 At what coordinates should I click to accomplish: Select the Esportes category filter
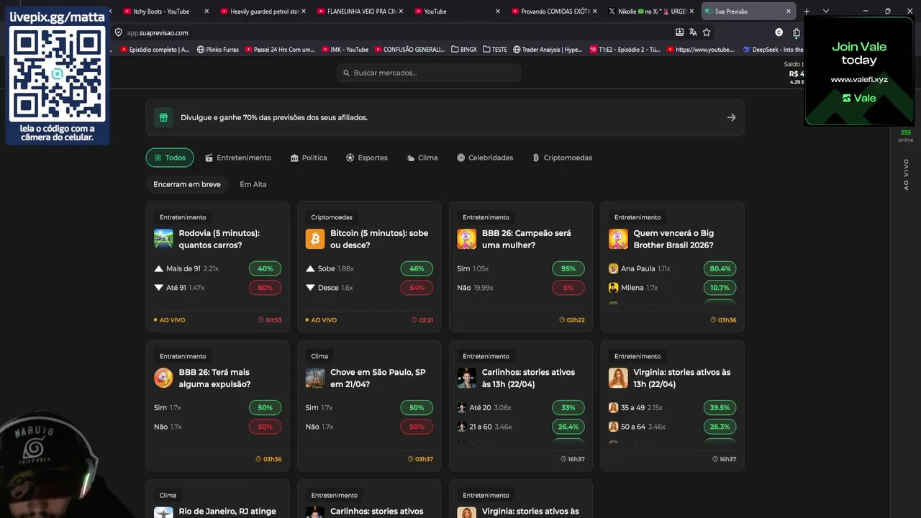pos(367,158)
